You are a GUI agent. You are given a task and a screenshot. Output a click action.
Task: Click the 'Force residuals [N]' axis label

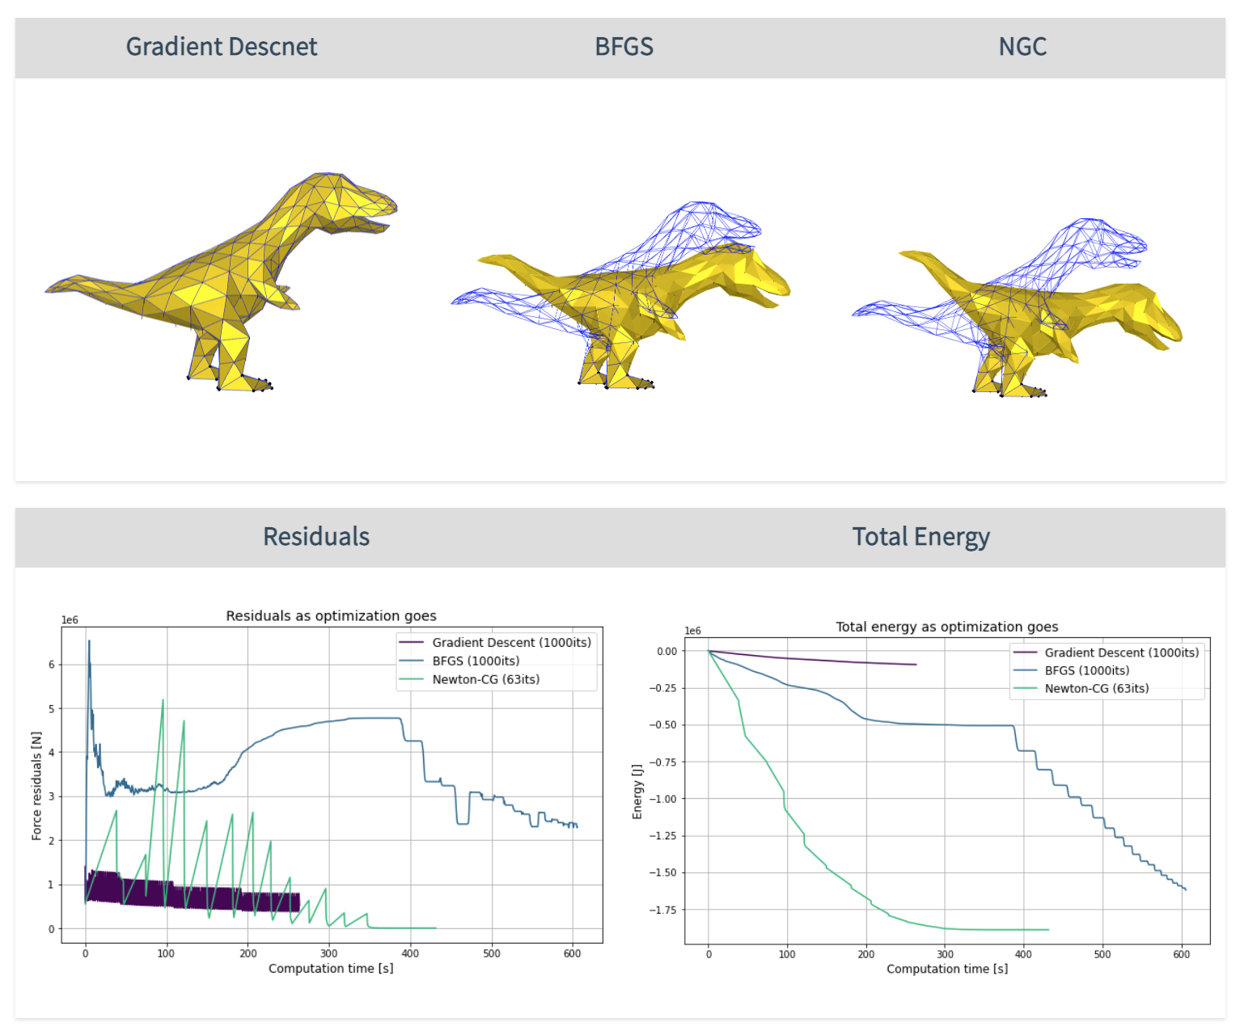pyautogui.click(x=36, y=786)
